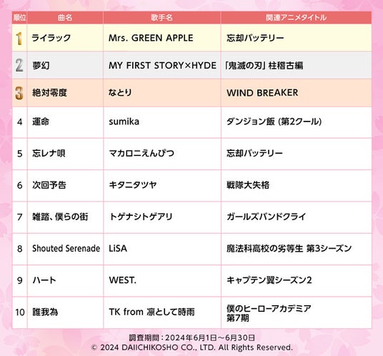Click the DAIICHIKOSHO copyright notice
The image size is (383, 356).
coord(191,347)
